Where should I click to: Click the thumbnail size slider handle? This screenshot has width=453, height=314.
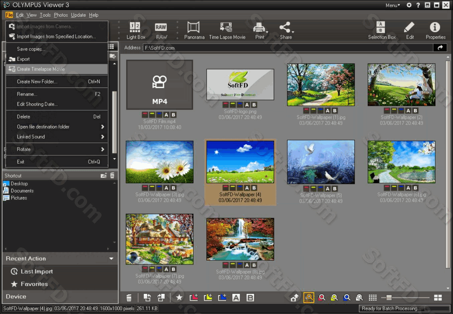(389, 298)
